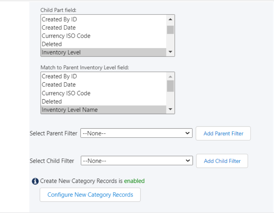Click the down arrow on Parent field scrollbar
Viewport: 274px width, 213px height.
170,109
